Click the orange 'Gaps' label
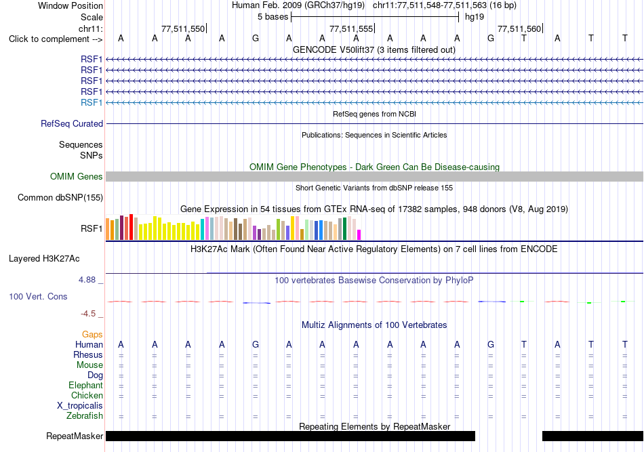Viewport: 644px width, 452px height. click(92, 335)
